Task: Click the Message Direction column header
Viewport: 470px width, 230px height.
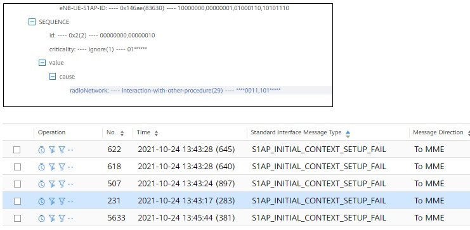Action: click(438, 132)
